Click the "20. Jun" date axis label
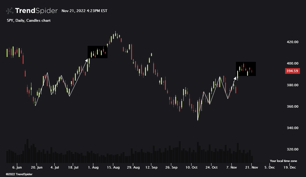This screenshot has height=177, width=306. click(37, 167)
